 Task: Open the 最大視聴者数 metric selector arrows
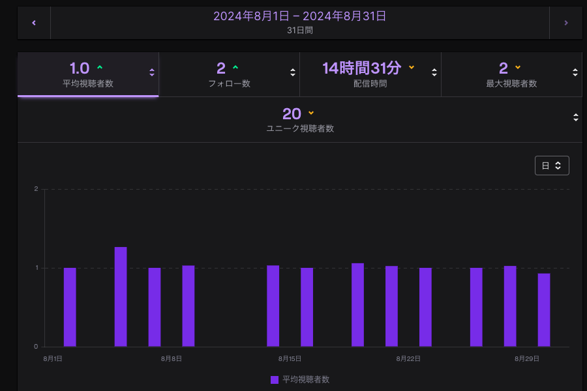click(x=575, y=72)
